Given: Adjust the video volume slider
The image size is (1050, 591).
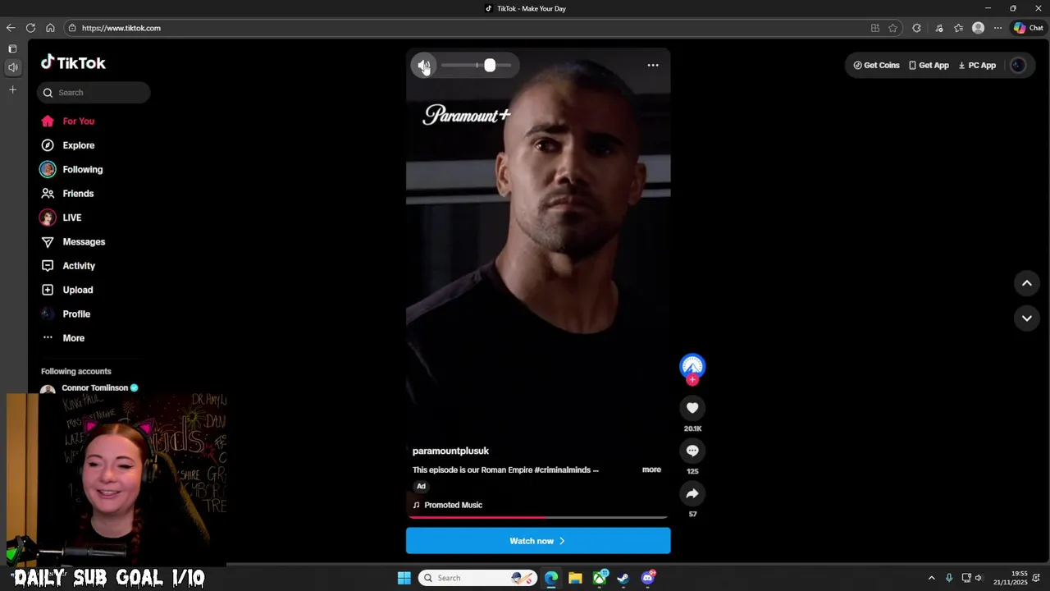Looking at the screenshot, I should (476, 66).
